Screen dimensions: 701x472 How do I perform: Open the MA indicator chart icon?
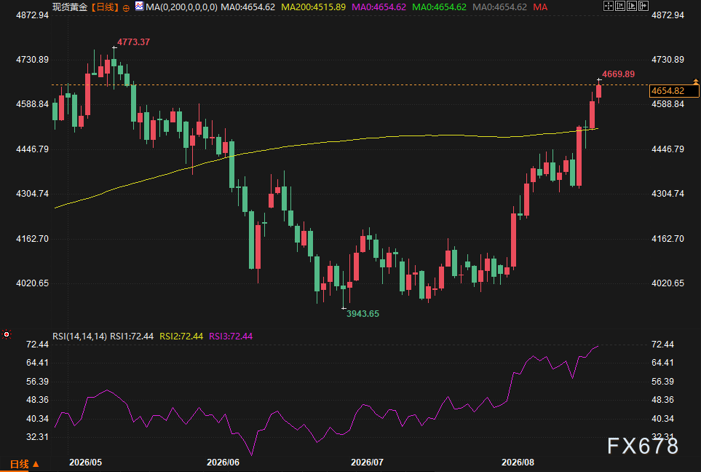(140, 7)
